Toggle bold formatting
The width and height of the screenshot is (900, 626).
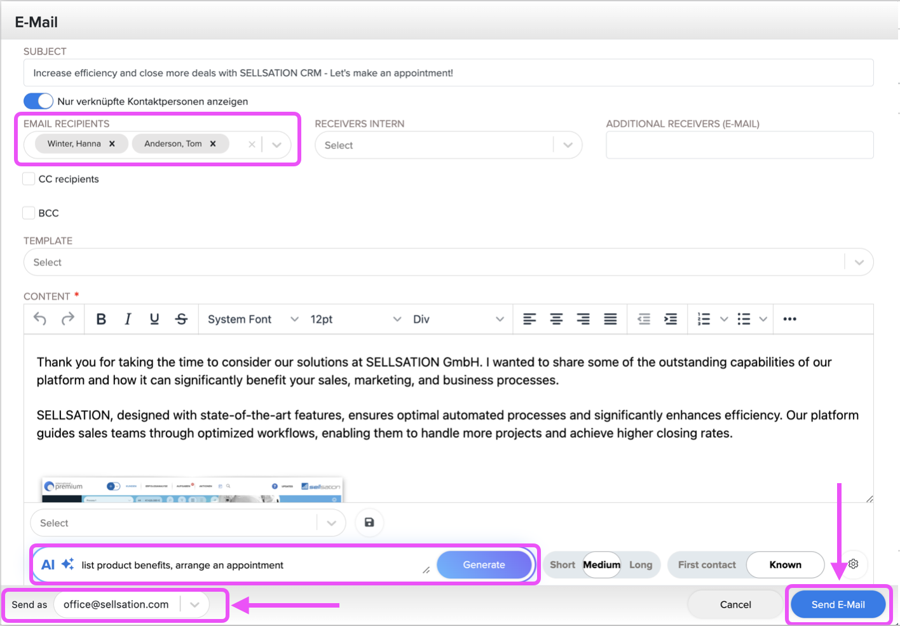tap(101, 319)
